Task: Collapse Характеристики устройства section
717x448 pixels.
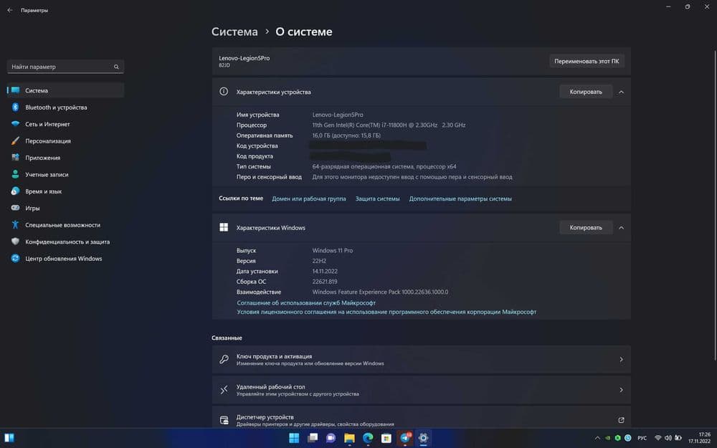Action: click(x=621, y=92)
